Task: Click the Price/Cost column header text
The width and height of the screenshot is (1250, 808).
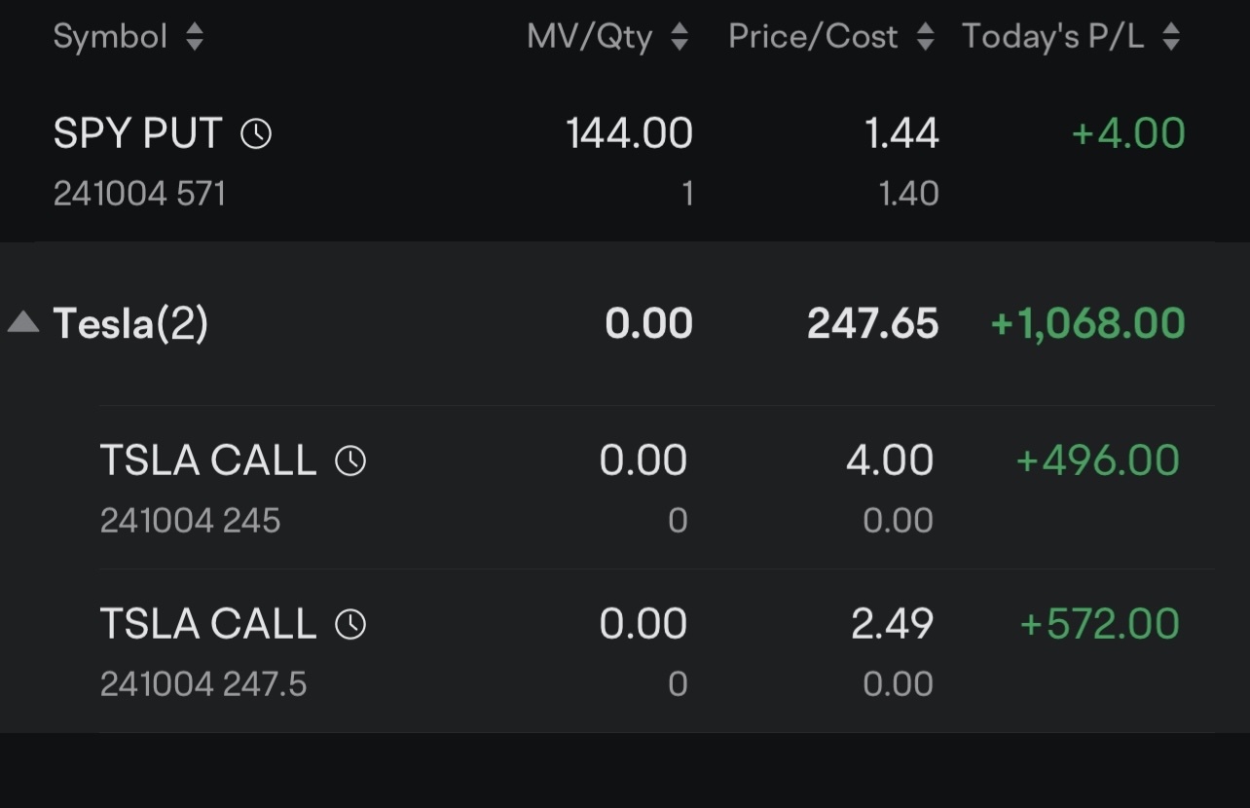Action: pyautogui.click(x=813, y=37)
